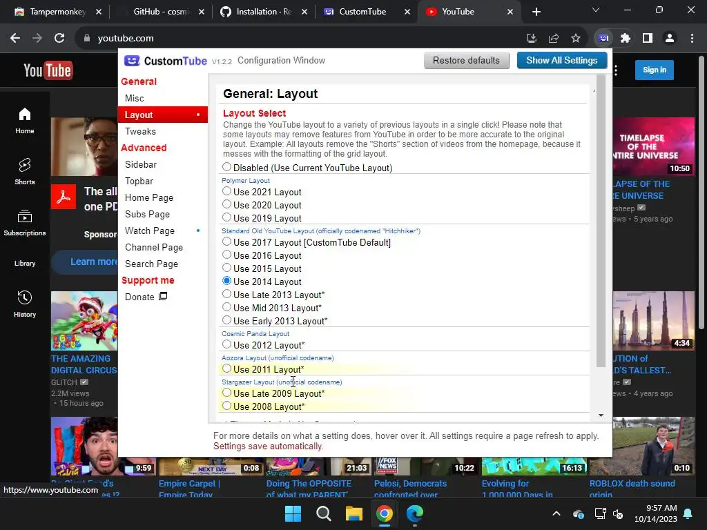Select Use Mid 2013 Layout option
The image size is (707, 530).
pos(226,307)
